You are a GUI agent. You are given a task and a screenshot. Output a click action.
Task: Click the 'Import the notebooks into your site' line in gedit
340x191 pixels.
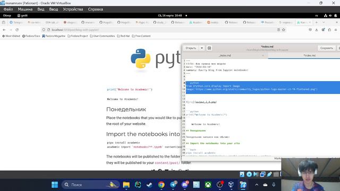pos(212,143)
